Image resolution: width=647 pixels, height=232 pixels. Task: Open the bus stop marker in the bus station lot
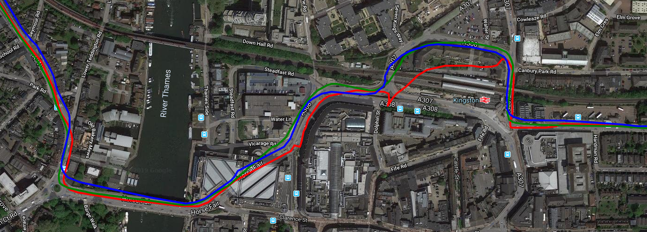[578, 117]
